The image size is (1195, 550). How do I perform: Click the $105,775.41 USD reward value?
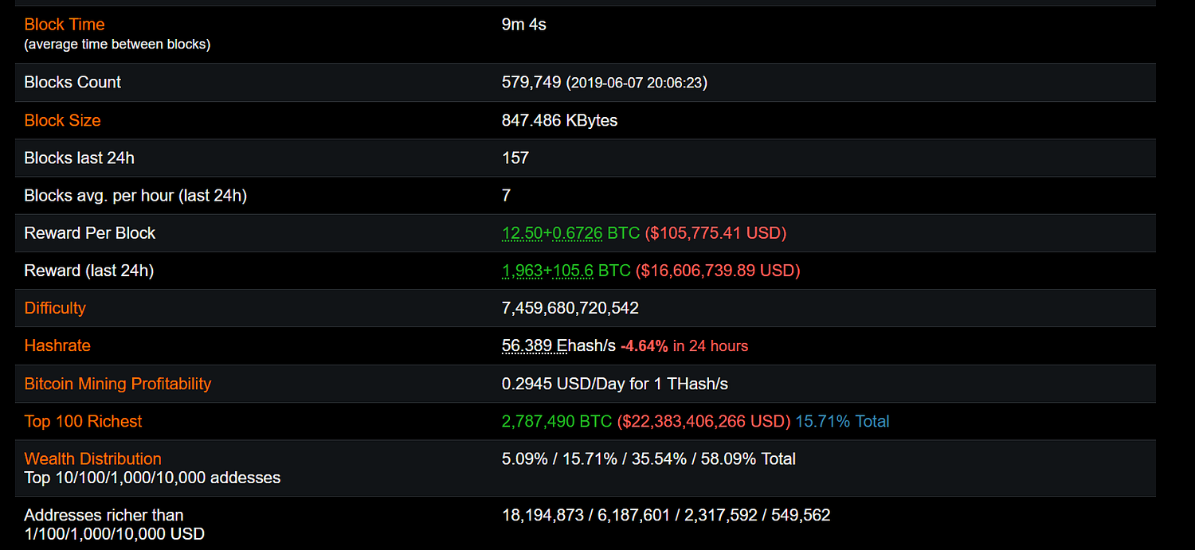point(715,233)
